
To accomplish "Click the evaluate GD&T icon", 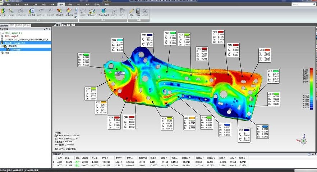I will [92, 12].
